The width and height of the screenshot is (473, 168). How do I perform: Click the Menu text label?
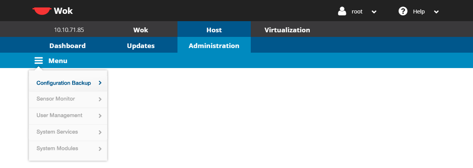[58, 61]
